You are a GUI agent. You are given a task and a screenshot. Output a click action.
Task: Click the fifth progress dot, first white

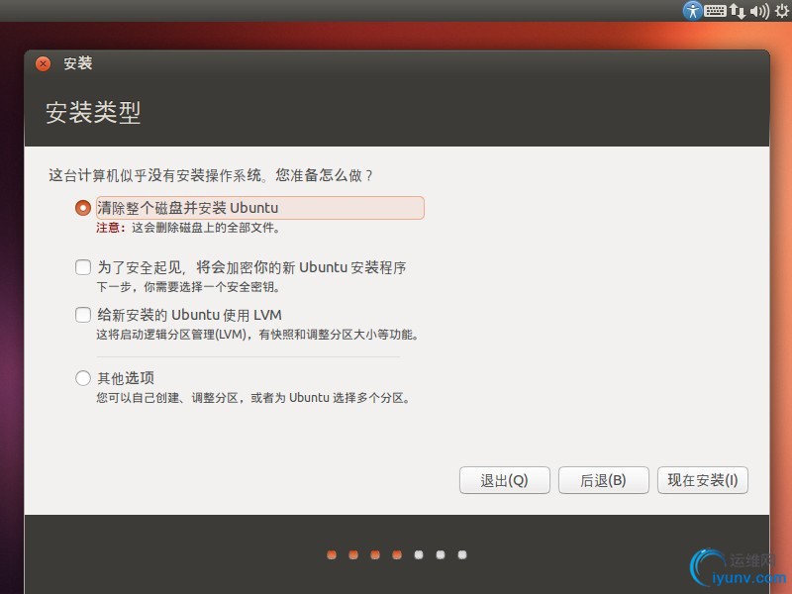point(419,554)
